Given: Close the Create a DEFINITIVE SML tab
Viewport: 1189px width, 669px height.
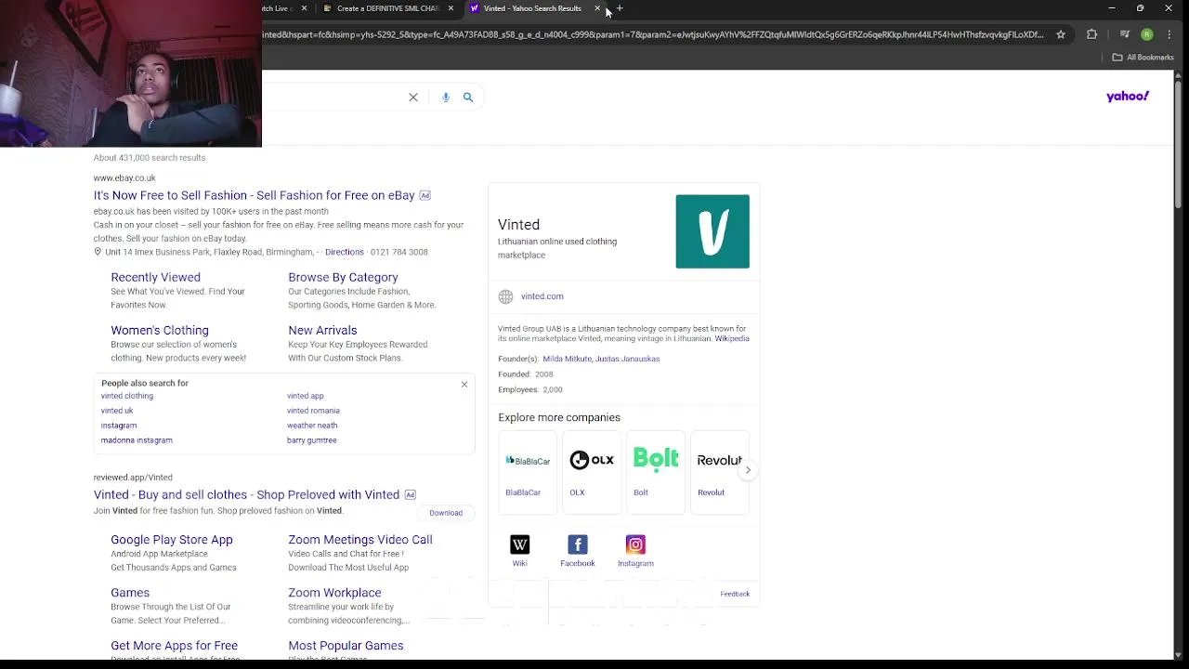Looking at the screenshot, I should click(x=451, y=8).
